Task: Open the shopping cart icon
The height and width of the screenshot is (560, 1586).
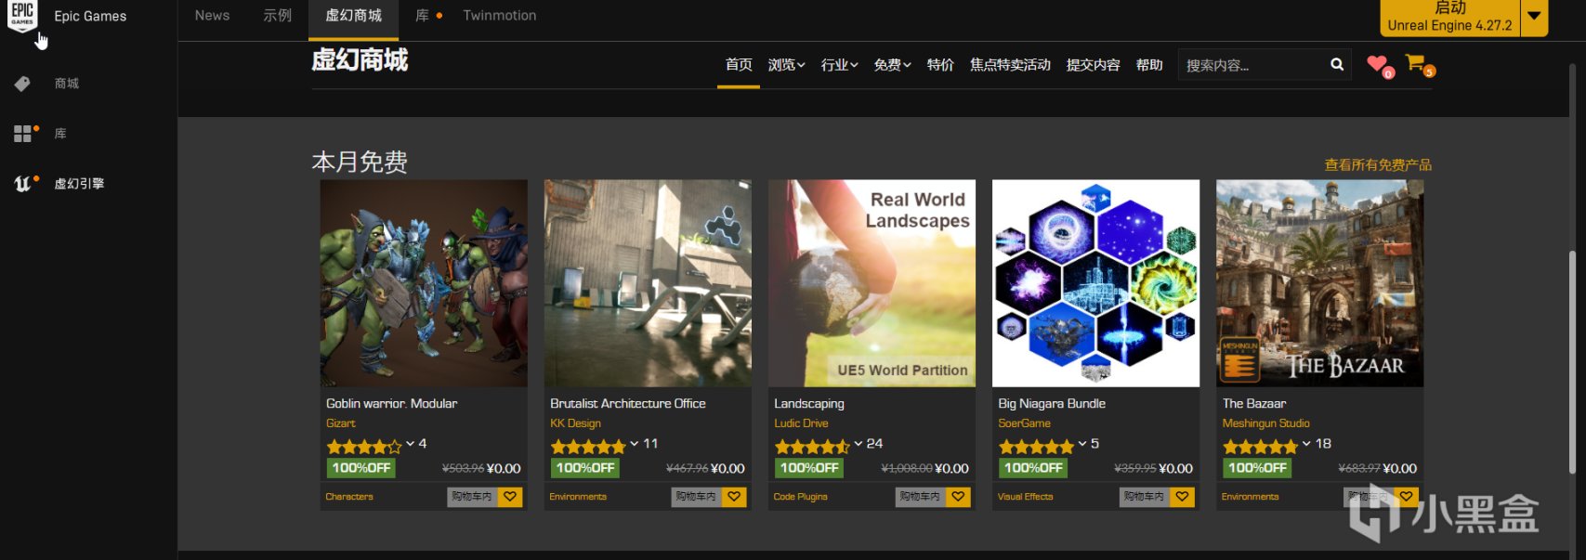Action: 1415,62
